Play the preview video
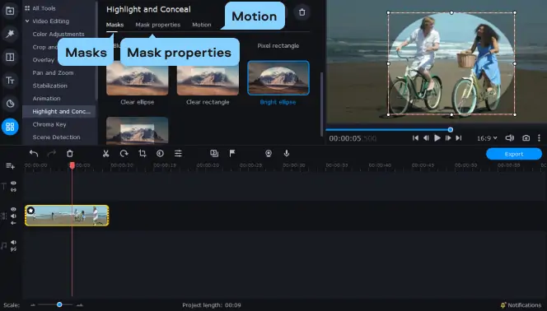Screen dimensions: 547x311 point(437,138)
